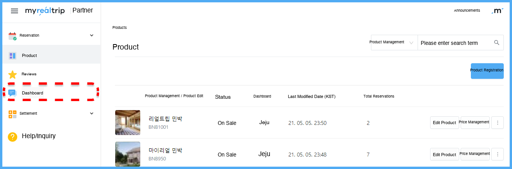Open more options for BNB950
Viewport: 512px width, 169px height.
(x=498, y=154)
